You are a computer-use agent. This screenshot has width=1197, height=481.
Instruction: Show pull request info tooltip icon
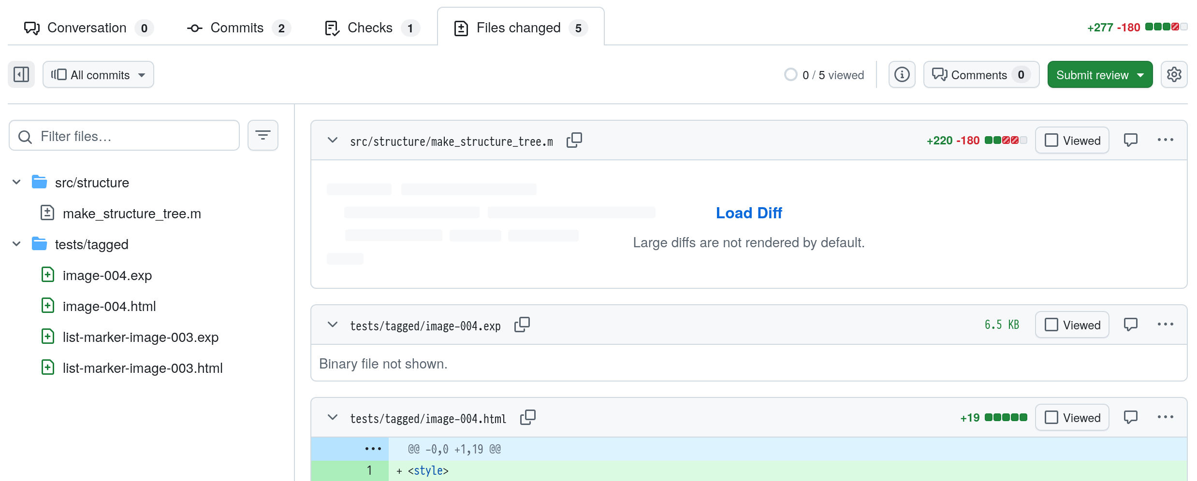tap(902, 74)
